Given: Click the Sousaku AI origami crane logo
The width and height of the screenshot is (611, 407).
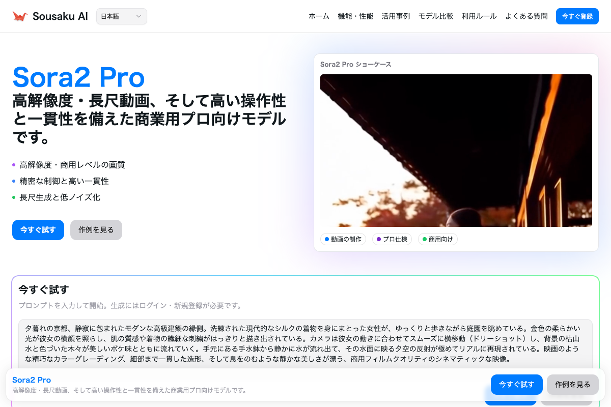Looking at the screenshot, I should tap(20, 16).
